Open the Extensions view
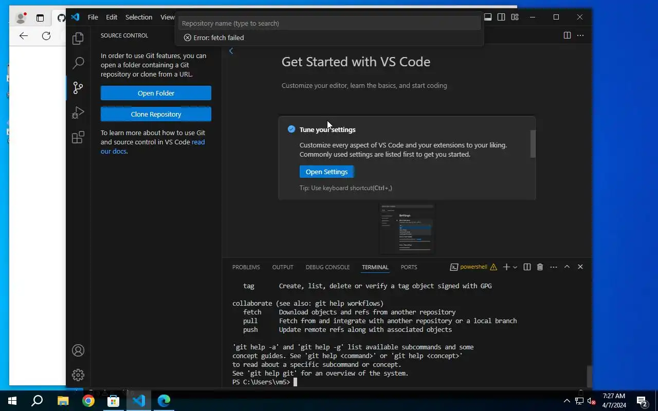Screen dimensions: 658x411 pyautogui.click(x=78, y=137)
